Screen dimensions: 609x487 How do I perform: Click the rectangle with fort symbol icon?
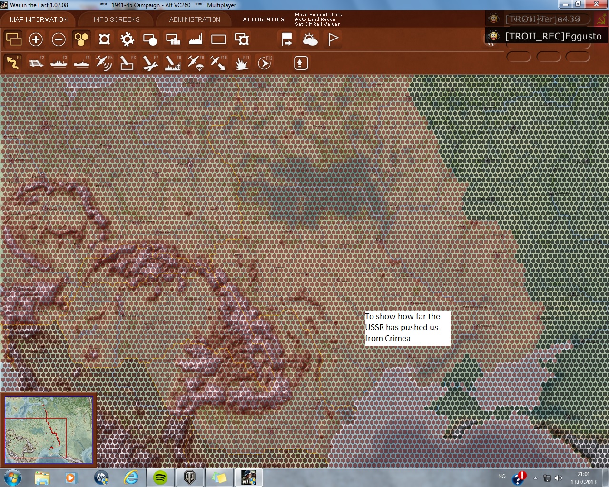coord(241,39)
